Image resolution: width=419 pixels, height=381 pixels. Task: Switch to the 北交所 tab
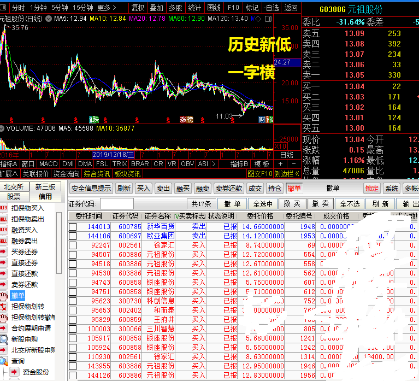click(14, 186)
